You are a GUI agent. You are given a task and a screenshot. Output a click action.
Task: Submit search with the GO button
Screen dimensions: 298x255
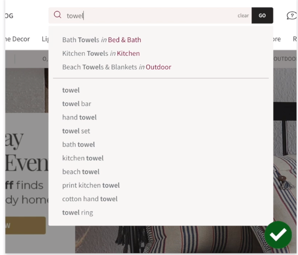[262, 16]
